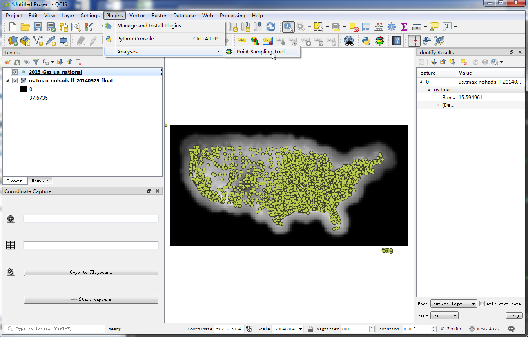Open the Processing Toolbox gear icon
This screenshot has width=528, height=337.
click(392, 27)
